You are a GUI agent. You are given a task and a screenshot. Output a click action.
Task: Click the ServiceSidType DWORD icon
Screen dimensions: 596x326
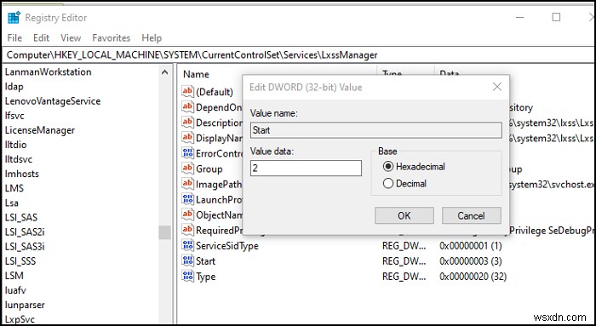click(x=187, y=245)
